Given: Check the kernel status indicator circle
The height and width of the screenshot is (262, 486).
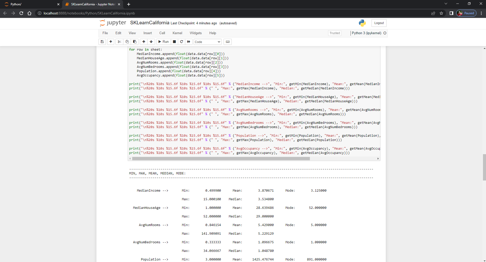Looking at the screenshot, I should coord(385,33).
